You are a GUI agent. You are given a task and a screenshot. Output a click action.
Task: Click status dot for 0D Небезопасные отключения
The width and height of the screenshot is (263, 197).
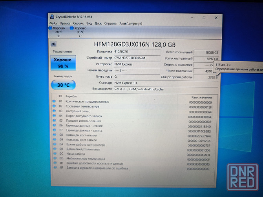55,158
